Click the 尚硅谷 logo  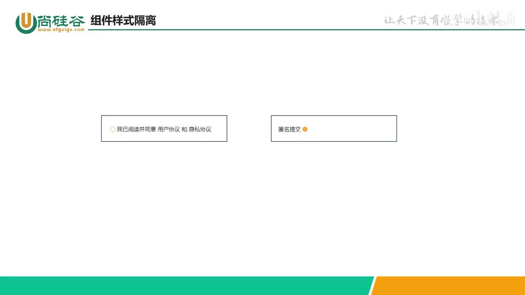click(50, 22)
